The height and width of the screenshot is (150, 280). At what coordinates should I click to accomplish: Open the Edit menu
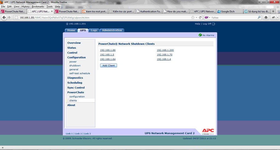click(x=9, y=7)
